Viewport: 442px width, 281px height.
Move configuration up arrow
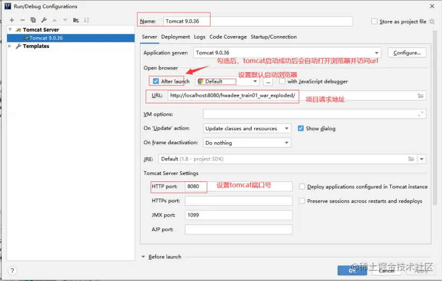click(x=54, y=20)
